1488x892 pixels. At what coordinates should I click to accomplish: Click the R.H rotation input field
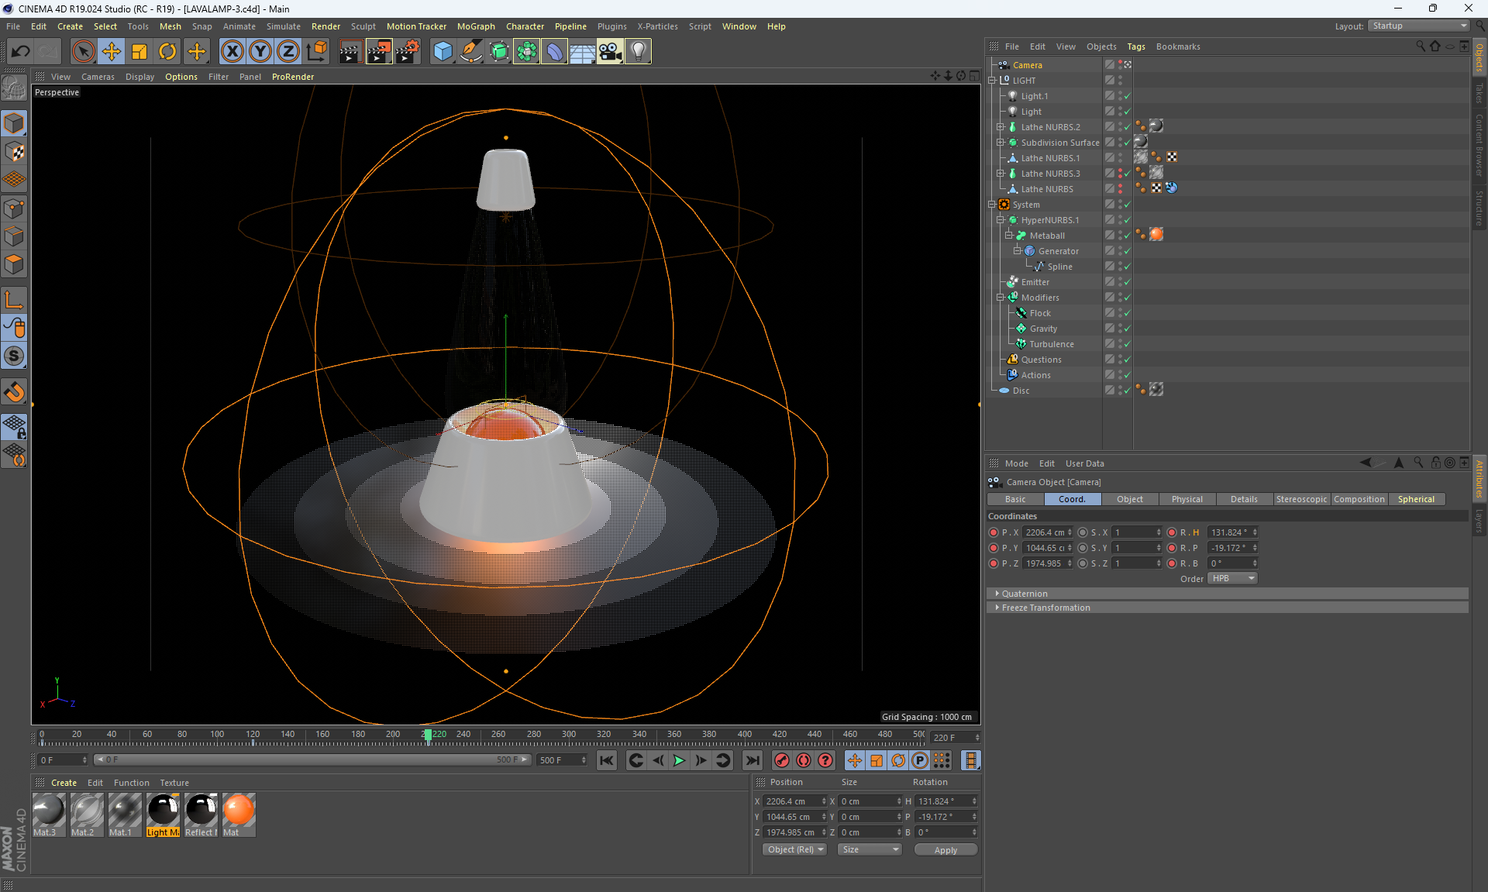point(1228,532)
